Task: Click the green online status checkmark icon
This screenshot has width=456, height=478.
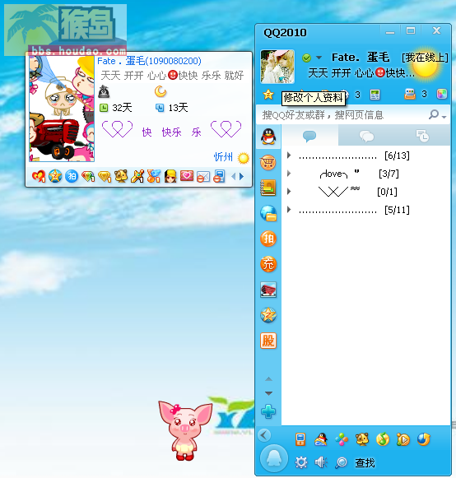Action: click(306, 58)
